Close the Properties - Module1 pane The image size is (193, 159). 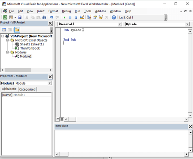pyautogui.click(x=50, y=77)
